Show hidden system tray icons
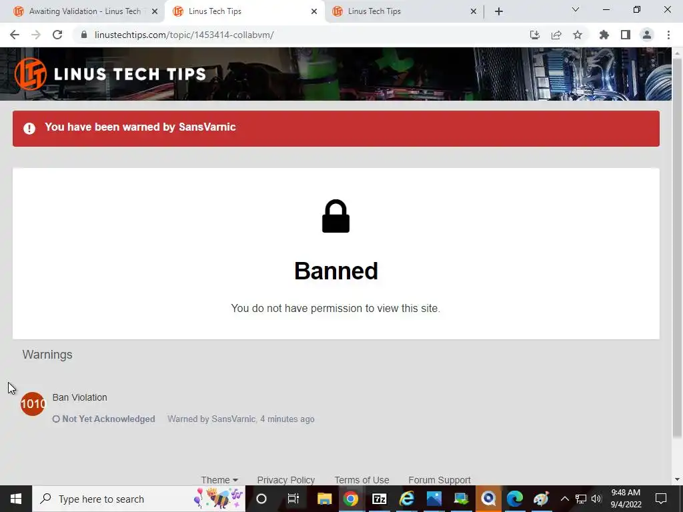Viewport: 683px width, 512px height. pyautogui.click(x=564, y=499)
